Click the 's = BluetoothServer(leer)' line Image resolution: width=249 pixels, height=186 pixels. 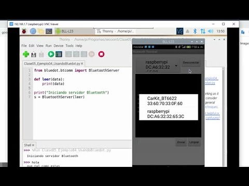pos(59,97)
